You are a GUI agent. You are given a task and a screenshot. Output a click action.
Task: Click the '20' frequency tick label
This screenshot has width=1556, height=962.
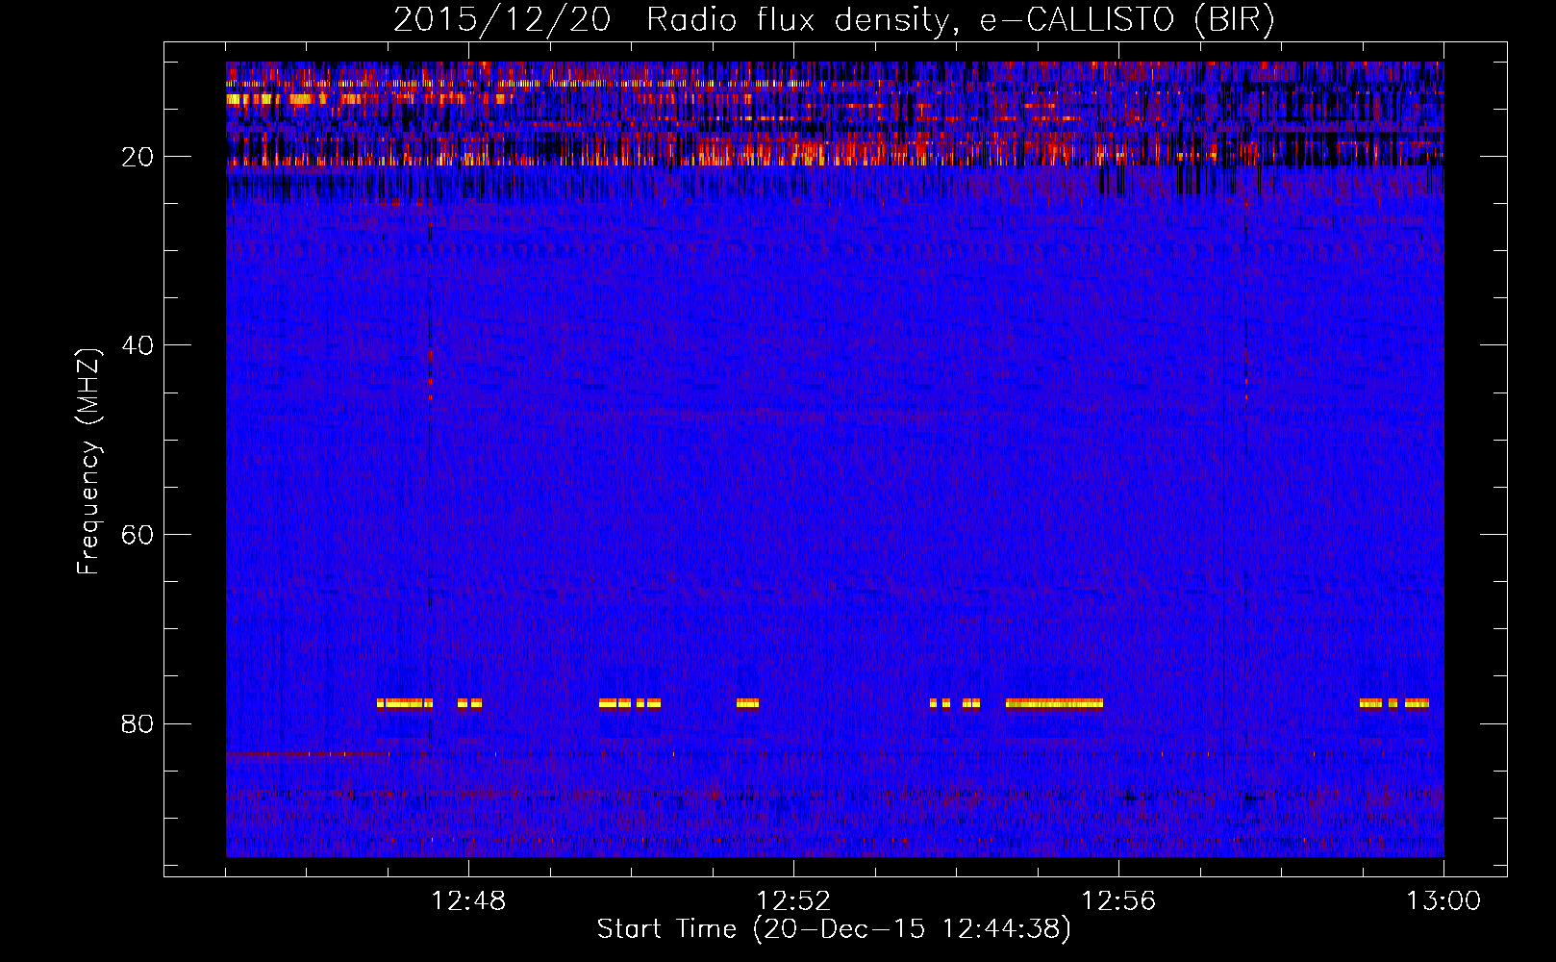pyautogui.click(x=138, y=157)
